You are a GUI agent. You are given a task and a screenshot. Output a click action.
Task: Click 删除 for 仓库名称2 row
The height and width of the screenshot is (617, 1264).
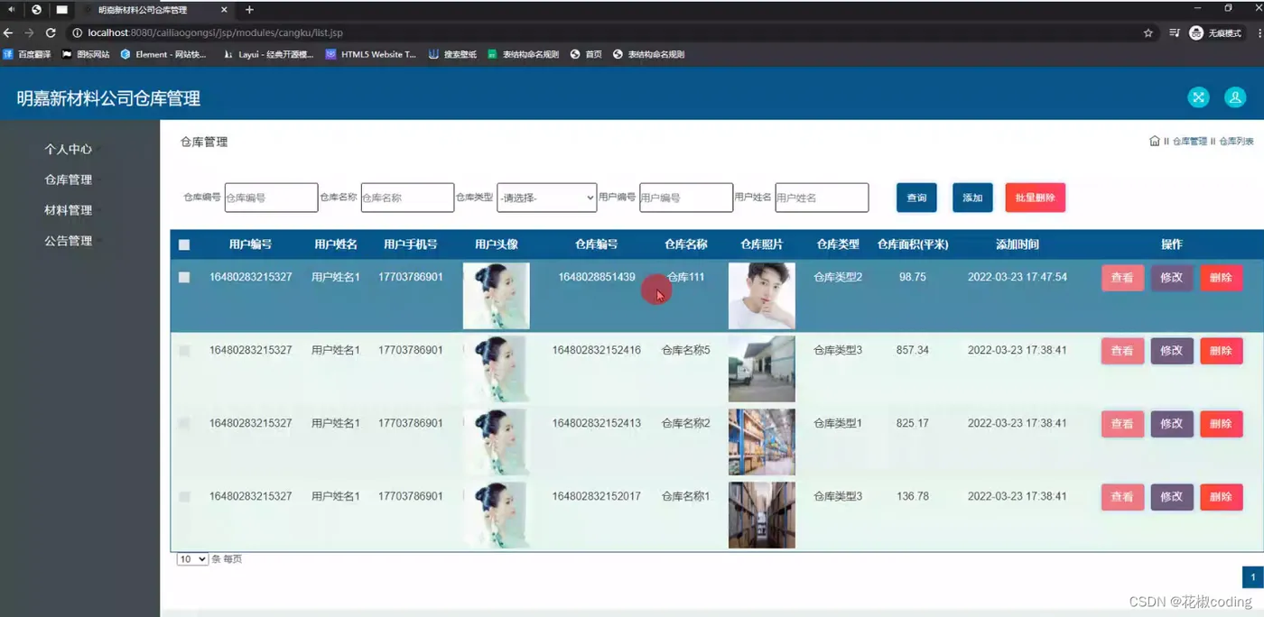[1221, 424]
